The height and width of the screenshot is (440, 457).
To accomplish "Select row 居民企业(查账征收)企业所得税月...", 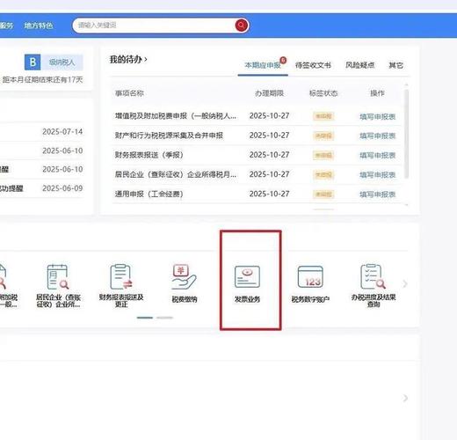I will [x=256, y=174].
